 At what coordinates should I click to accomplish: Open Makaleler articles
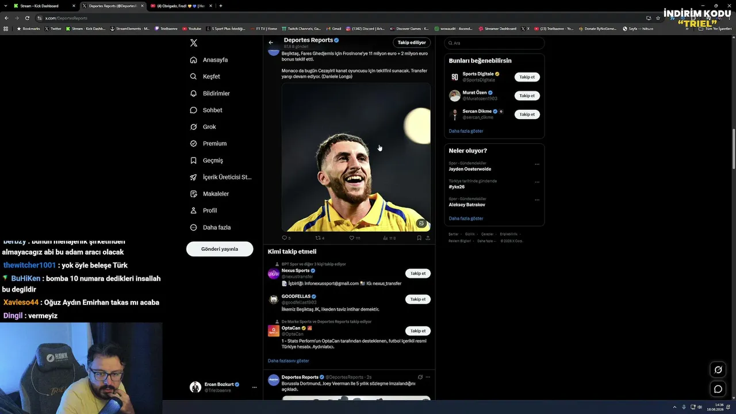click(209, 194)
